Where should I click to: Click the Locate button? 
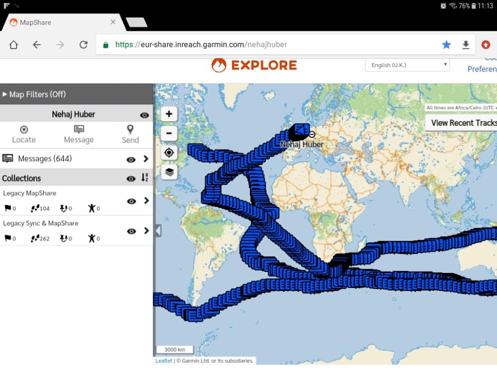point(24,134)
